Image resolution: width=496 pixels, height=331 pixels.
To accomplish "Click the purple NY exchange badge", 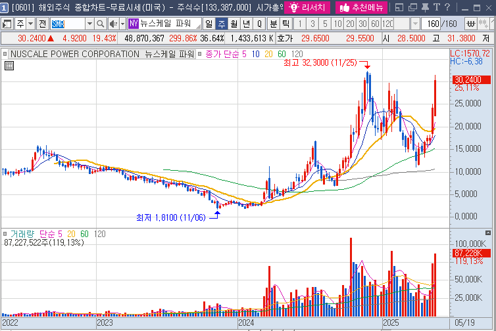I will tap(134, 24).
